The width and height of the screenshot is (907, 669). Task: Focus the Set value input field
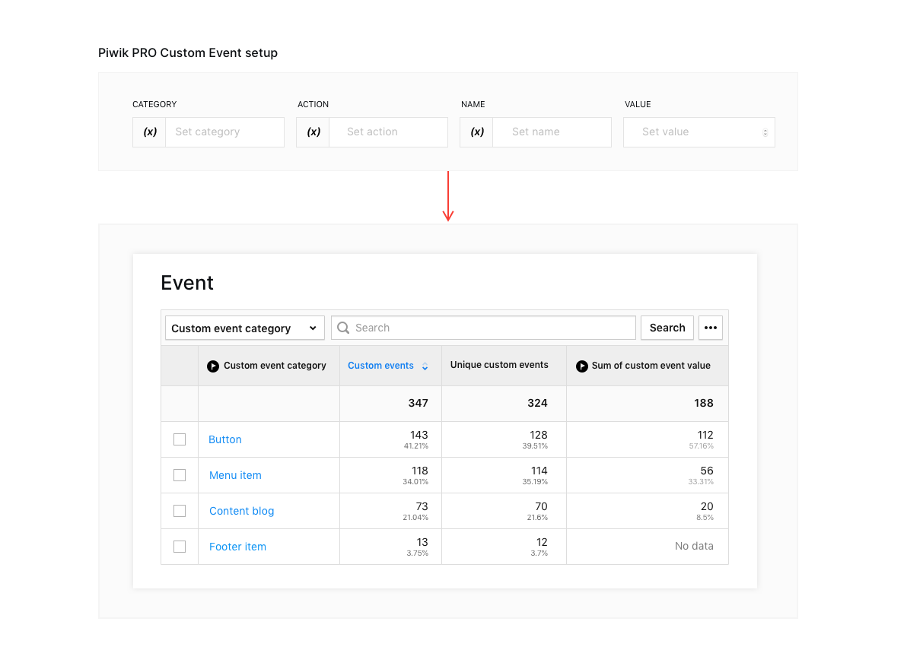699,132
